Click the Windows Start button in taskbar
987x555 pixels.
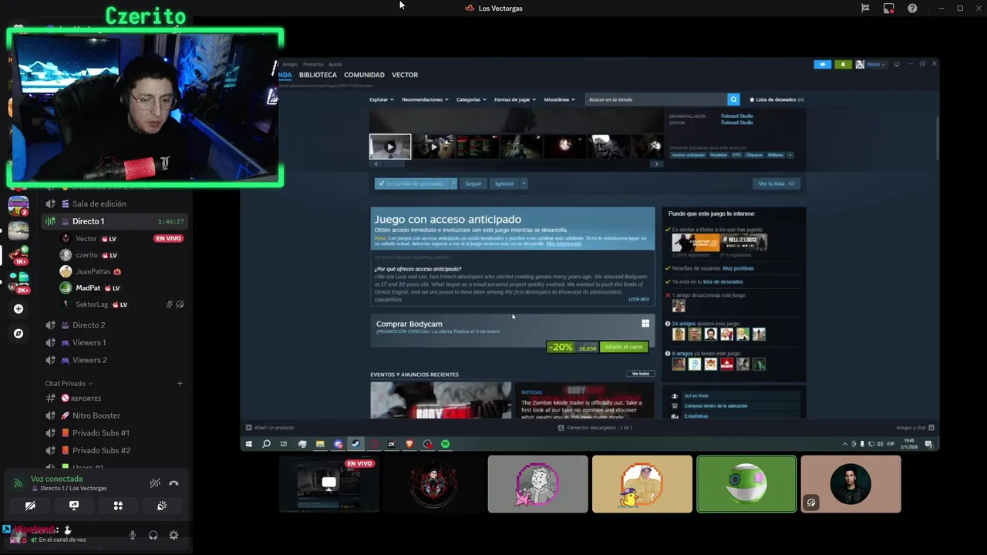pyautogui.click(x=249, y=444)
